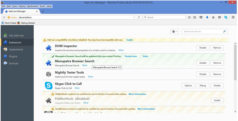The image size is (238, 121).
Task: Disable the DOM Inspector extension
Action: coord(203,48)
